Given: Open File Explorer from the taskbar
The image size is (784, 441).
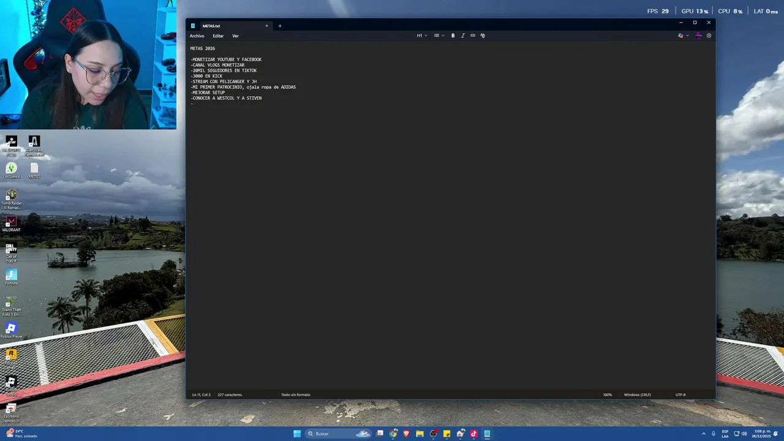Looking at the screenshot, I should point(420,434).
